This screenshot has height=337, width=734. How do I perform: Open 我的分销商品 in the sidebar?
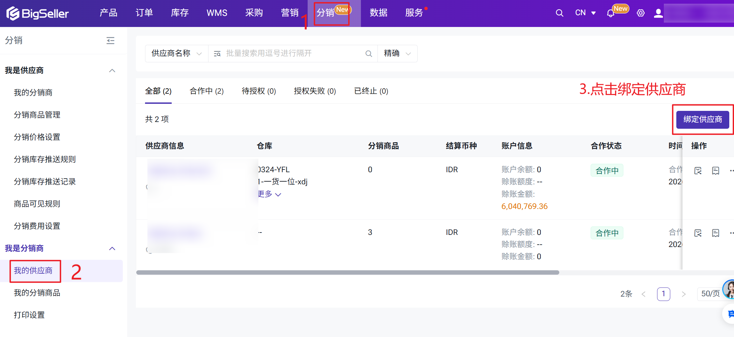pos(37,293)
